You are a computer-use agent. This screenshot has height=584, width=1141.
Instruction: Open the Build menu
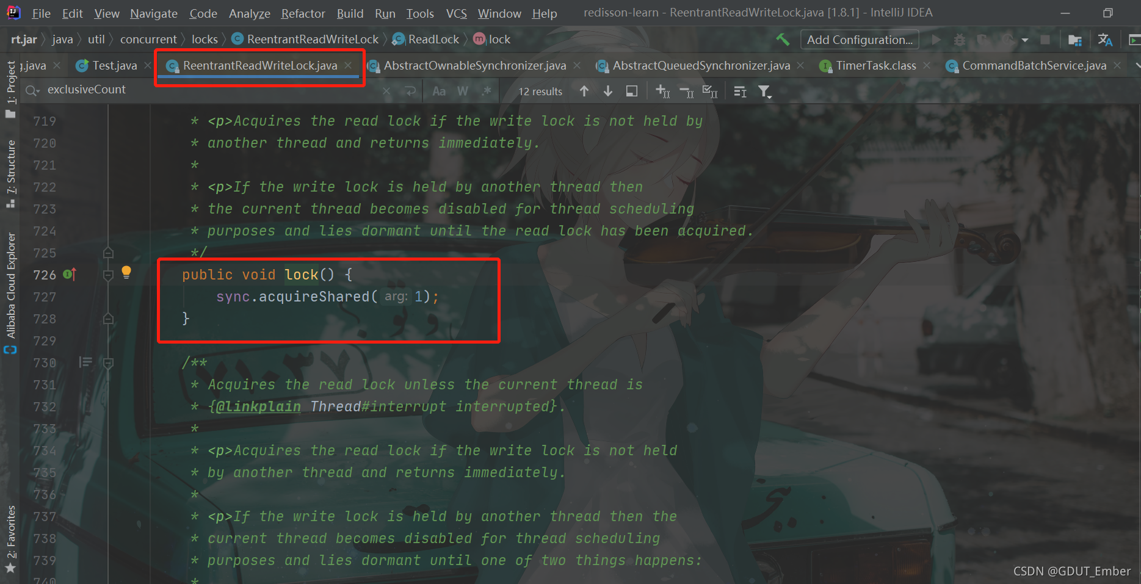tap(350, 13)
